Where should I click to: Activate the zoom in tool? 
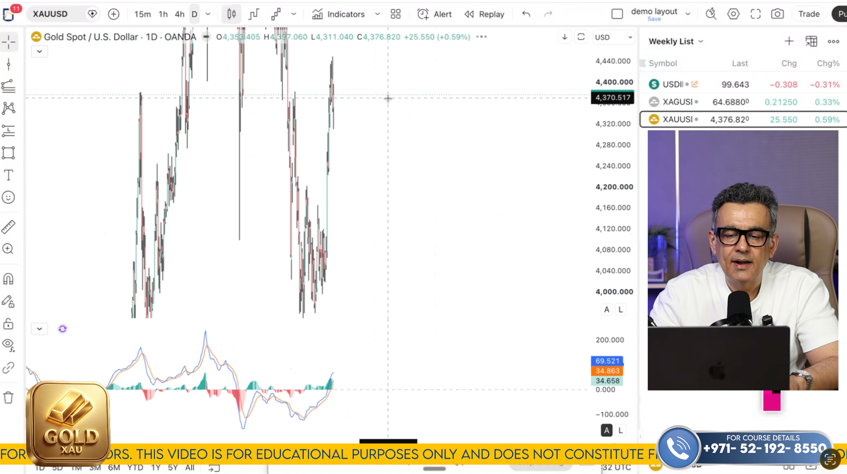click(x=8, y=249)
